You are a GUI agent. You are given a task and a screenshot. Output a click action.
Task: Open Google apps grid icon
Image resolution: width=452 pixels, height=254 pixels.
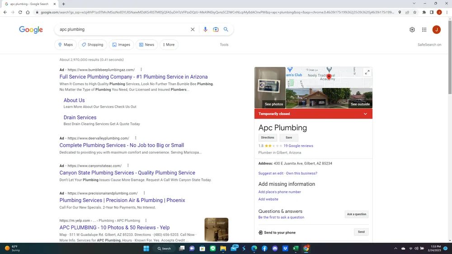click(424, 30)
